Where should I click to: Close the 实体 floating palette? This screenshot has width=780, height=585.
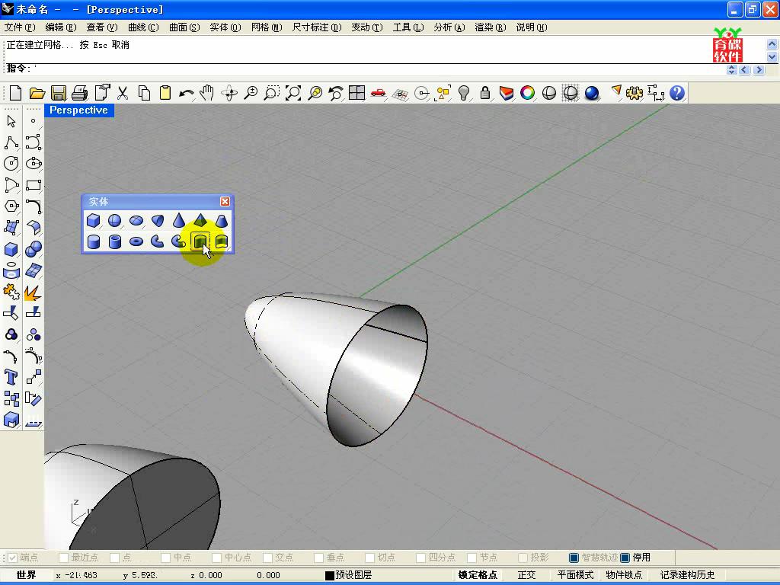(x=225, y=201)
